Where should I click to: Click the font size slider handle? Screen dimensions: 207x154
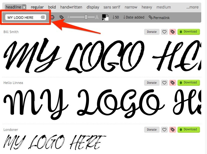(86, 17)
